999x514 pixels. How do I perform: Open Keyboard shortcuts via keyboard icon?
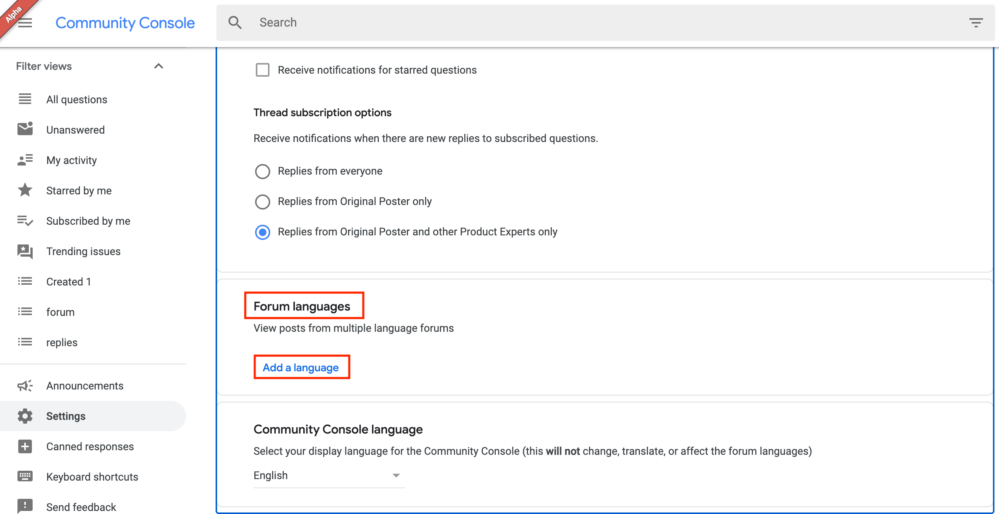coord(24,476)
